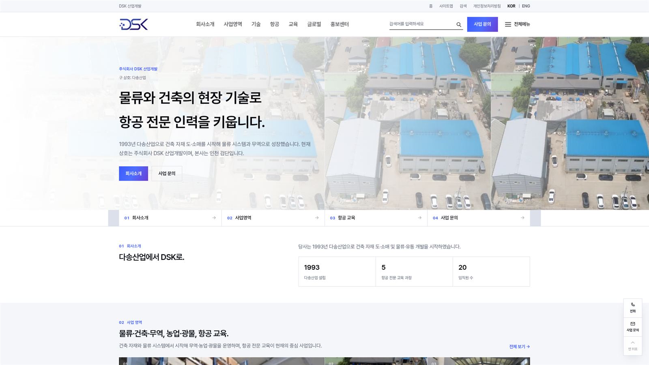
Task: Open the 회사소개 nav menu
Action: point(205,24)
